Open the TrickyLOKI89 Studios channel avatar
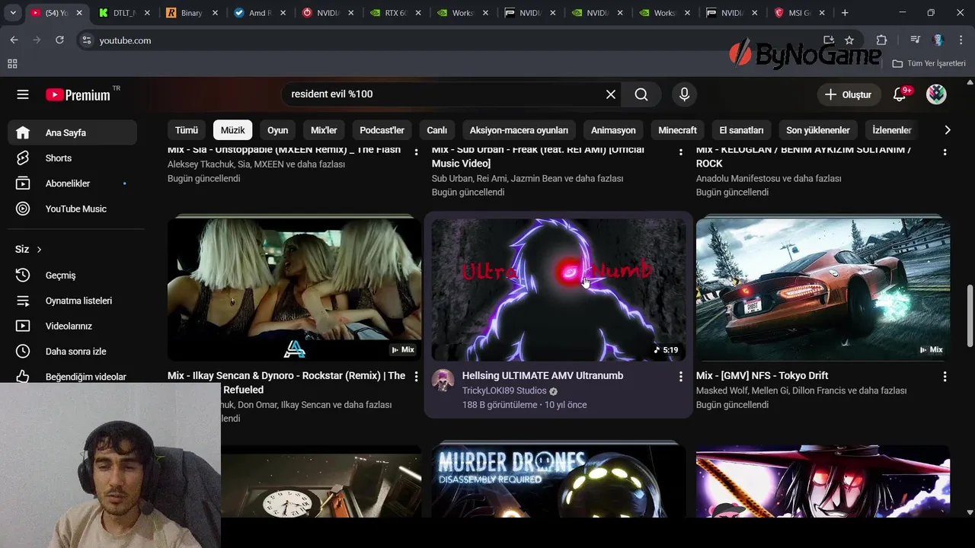 443,381
